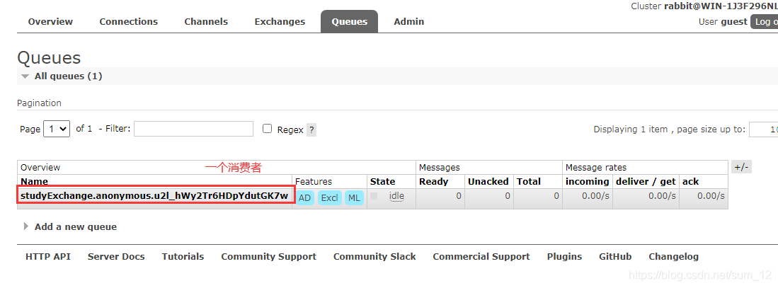Click the Log out button
The image size is (778, 288).
coord(764,22)
